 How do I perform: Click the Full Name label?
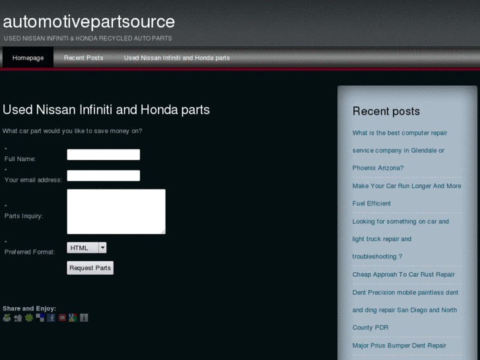click(x=20, y=159)
